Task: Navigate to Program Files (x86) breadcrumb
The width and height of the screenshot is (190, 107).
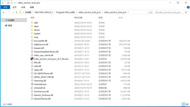Action: click(65, 12)
